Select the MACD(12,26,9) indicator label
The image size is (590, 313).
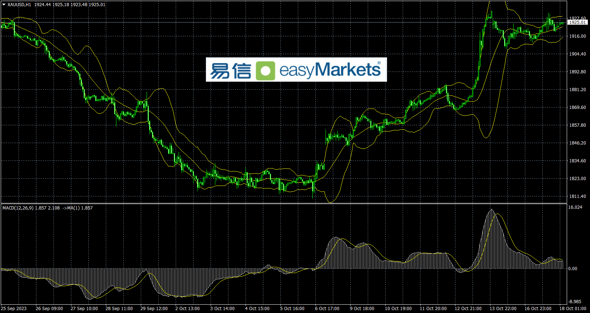pos(18,208)
